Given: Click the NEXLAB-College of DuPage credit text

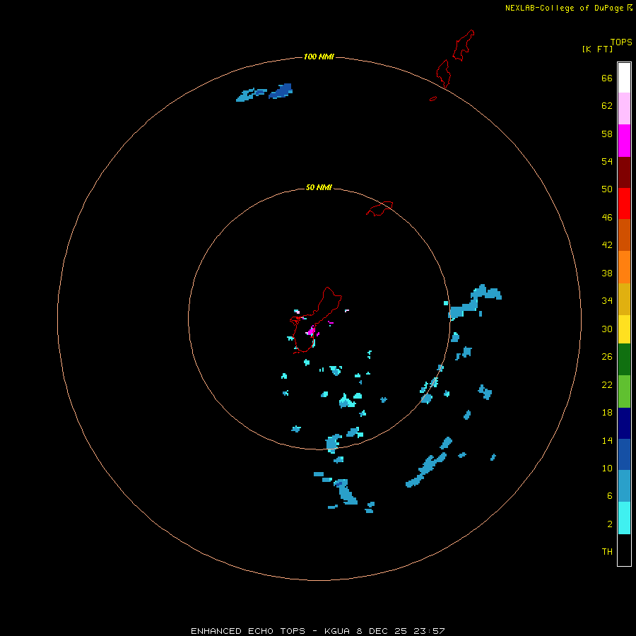Looking at the screenshot, I should tap(564, 8).
